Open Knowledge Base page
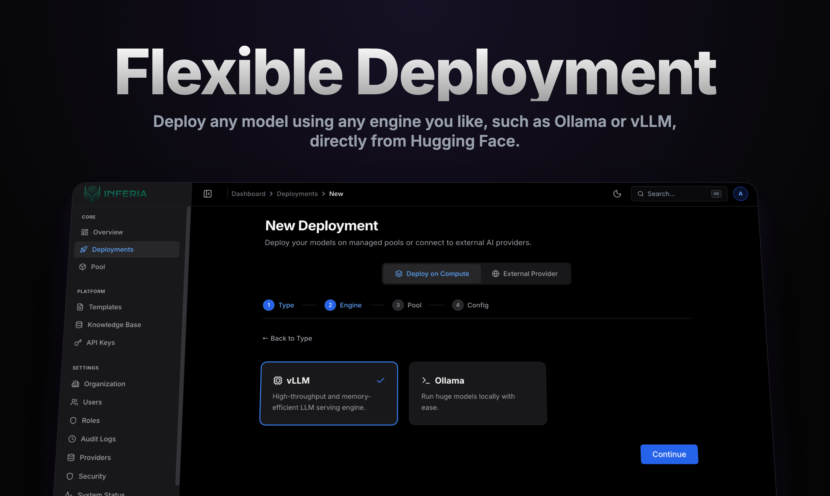 (114, 325)
